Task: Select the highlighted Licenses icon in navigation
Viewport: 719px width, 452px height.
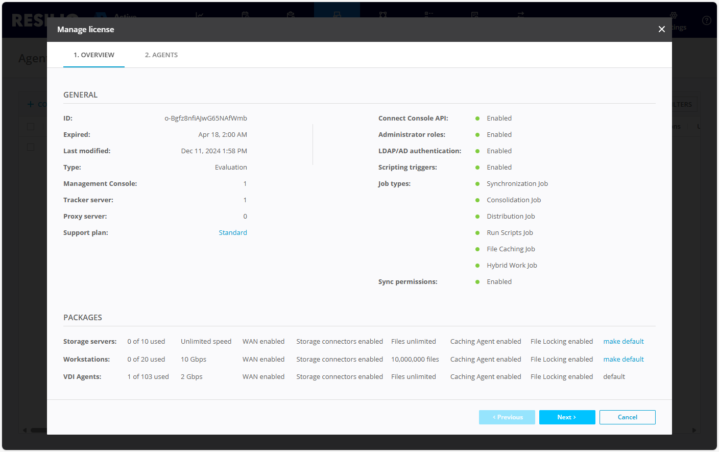Action: (x=337, y=15)
